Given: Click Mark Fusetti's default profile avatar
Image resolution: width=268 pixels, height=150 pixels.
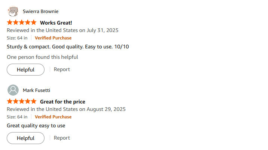Looking at the screenshot, I should click(x=13, y=90).
